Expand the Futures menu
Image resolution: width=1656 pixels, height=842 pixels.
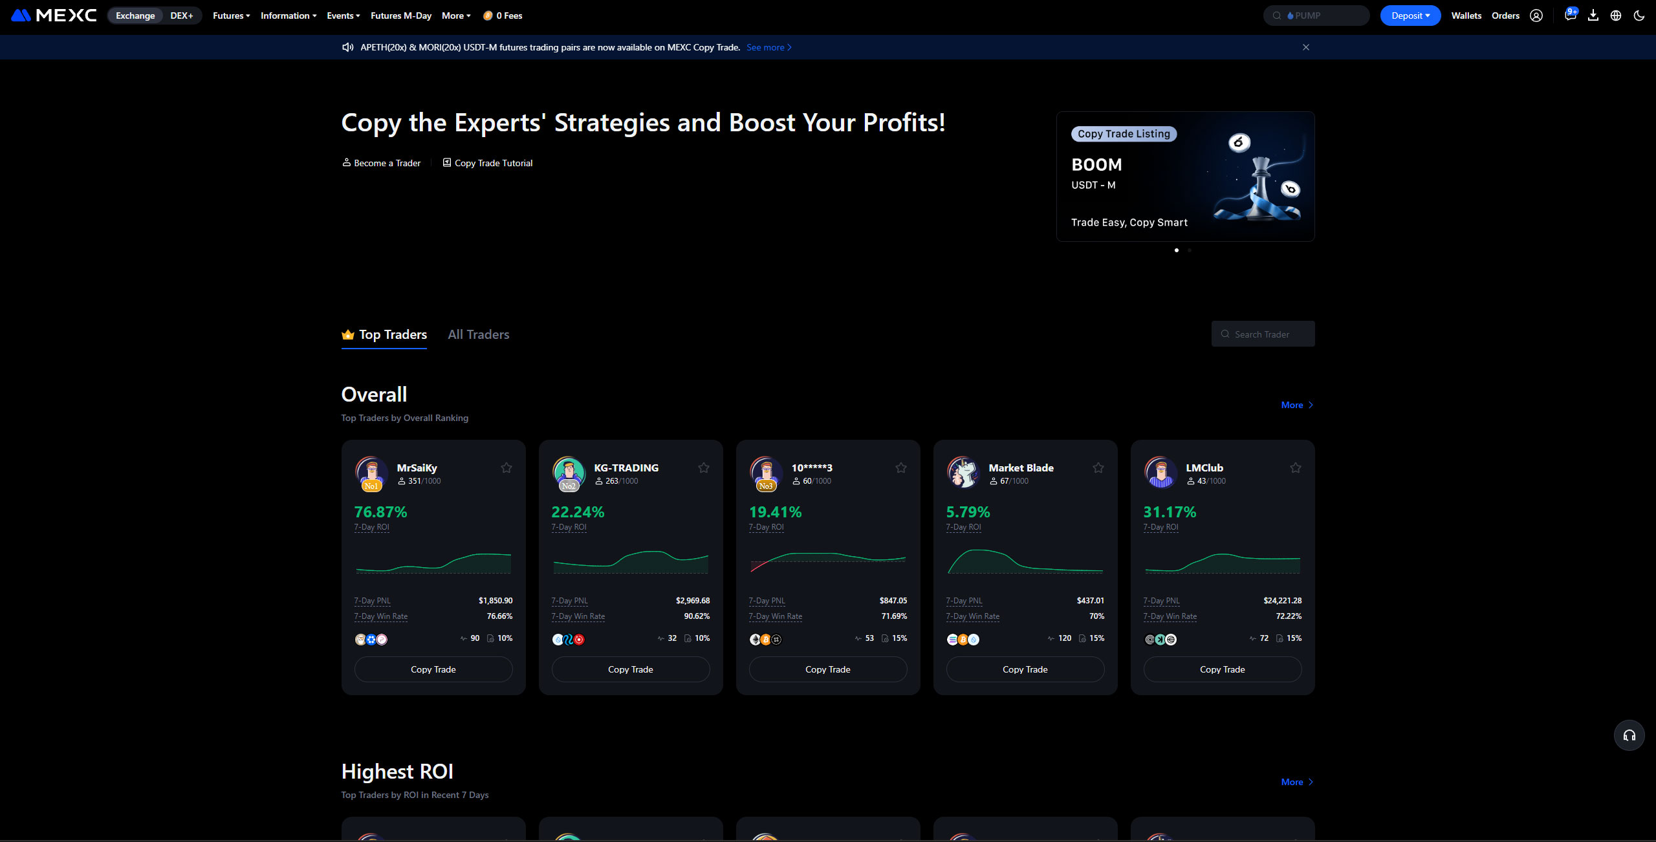pyautogui.click(x=231, y=16)
